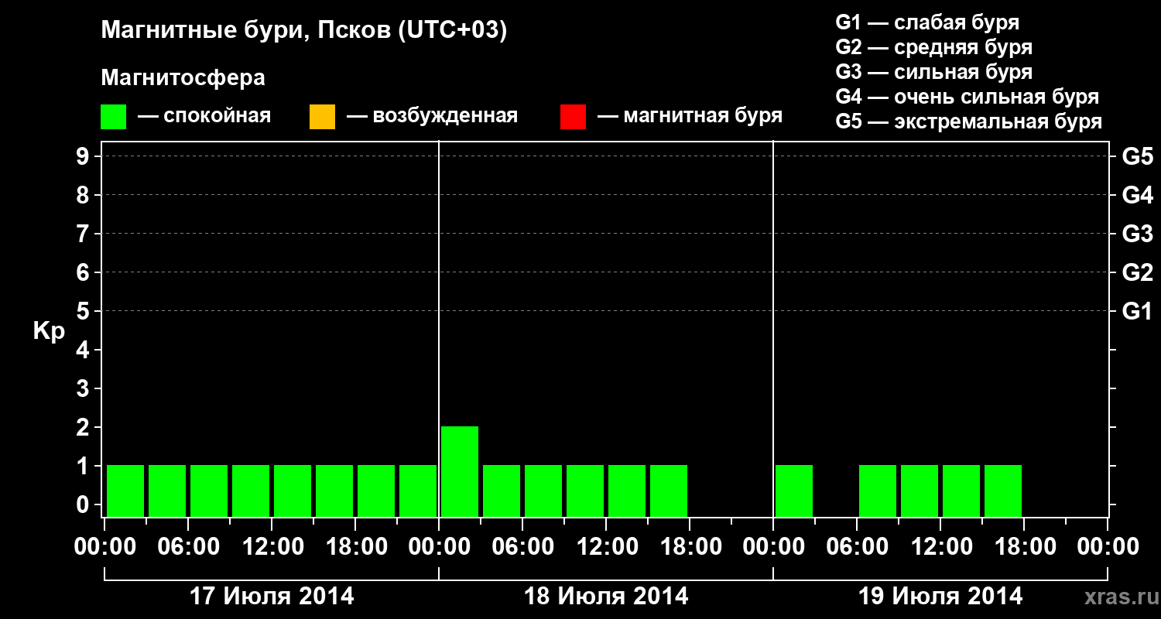Click the 'G3' label on right axis
The height and width of the screenshot is (619, 1161).
point(1137,234)
